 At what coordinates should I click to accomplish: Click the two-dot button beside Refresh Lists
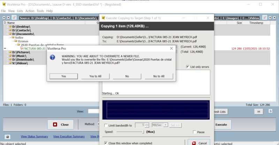point(259,112)
